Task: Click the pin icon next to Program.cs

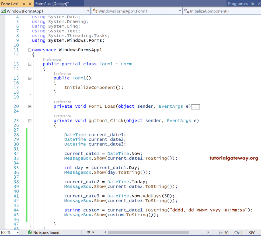Action: (x=253, y=4)
